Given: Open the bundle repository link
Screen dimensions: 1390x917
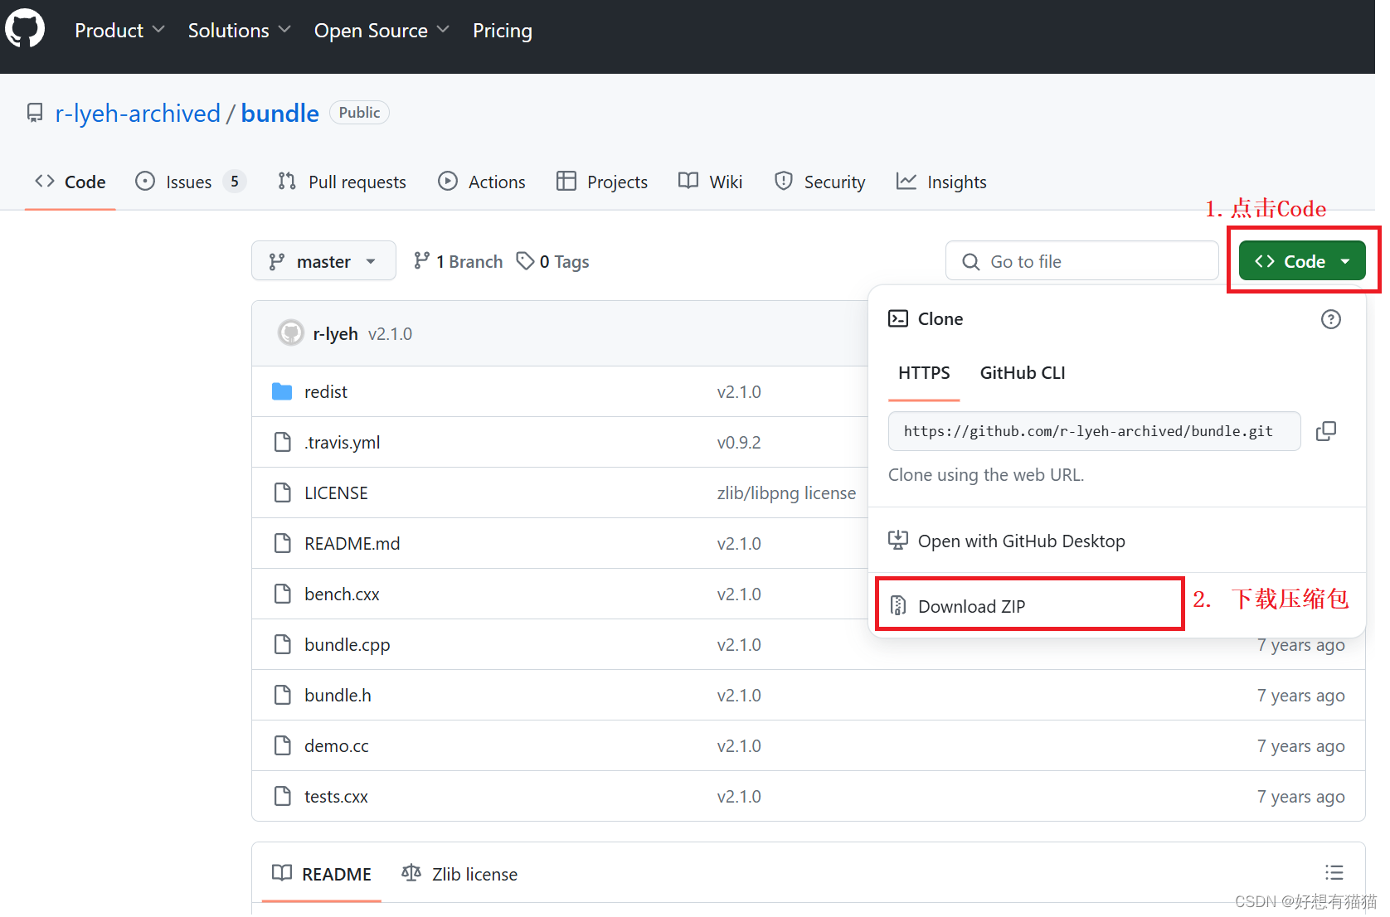Looking at the screenshot, I should 279,113.
